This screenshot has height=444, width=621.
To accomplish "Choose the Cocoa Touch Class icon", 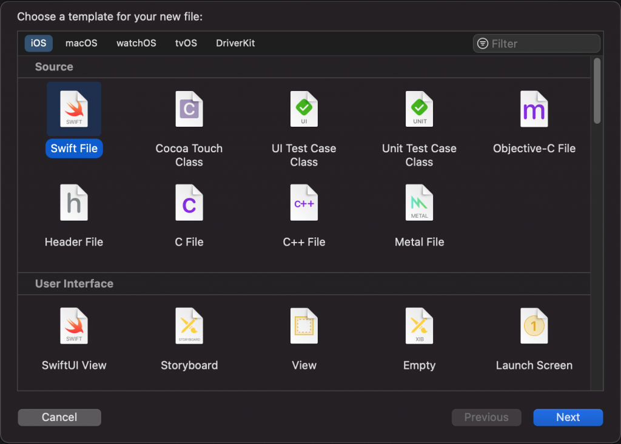I will click(x=189, y=109).
